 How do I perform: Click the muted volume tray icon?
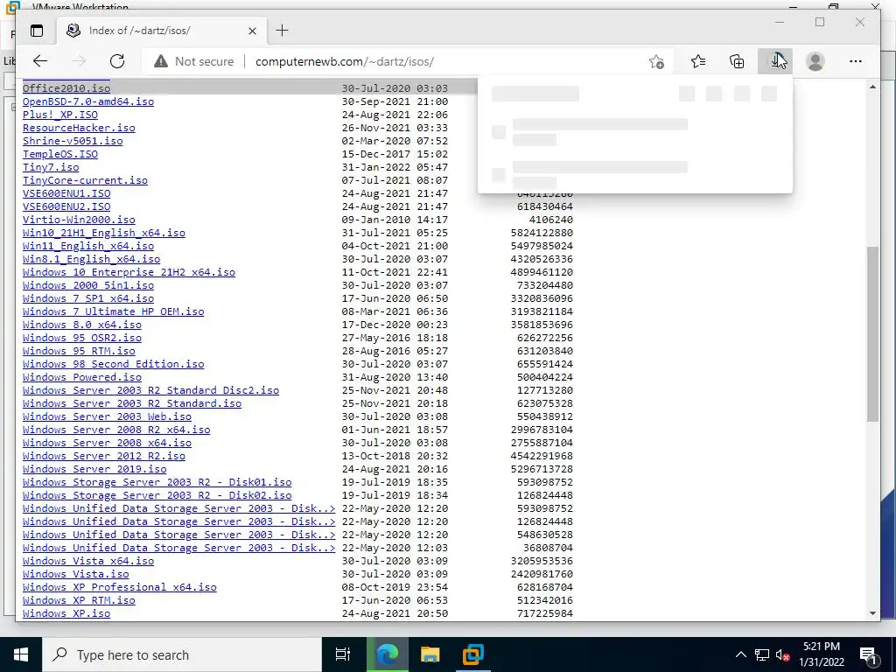(x=782, y=654)
